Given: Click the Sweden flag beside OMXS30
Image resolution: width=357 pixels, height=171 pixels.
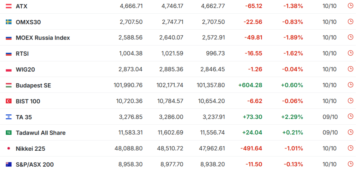Looking at the screenshot, I should coord(9,22).
